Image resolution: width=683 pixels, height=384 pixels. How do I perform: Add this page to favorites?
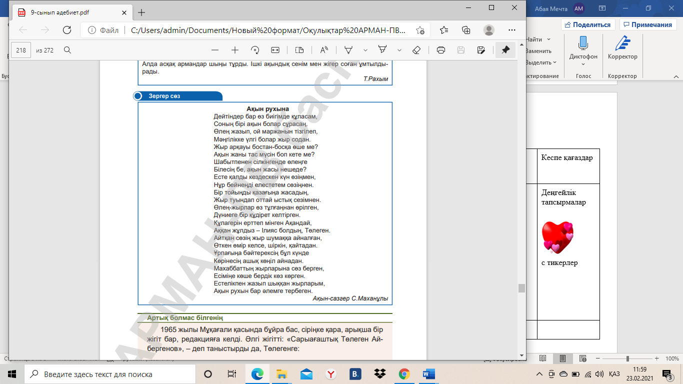point(420,30)
